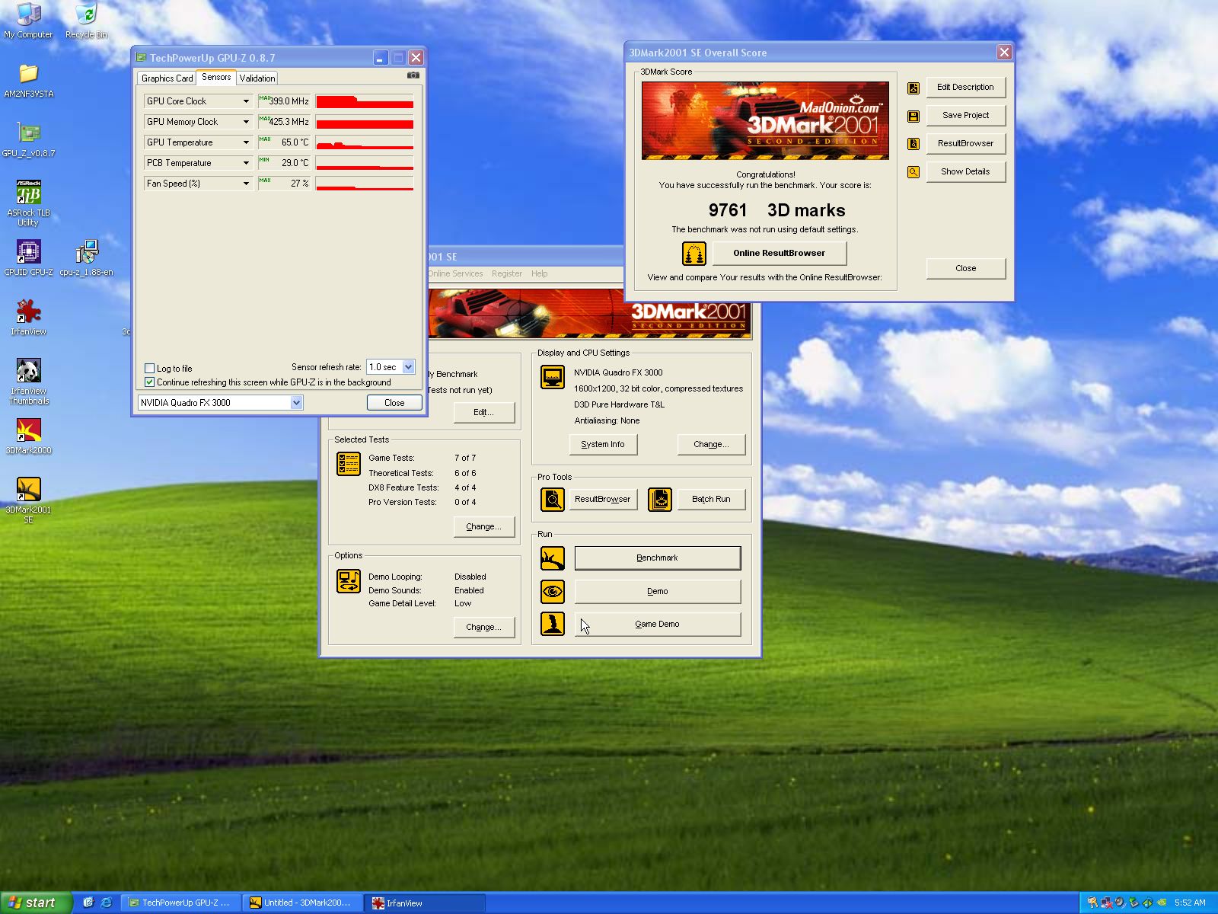Click the Game Demo button

tap(657, 625)
